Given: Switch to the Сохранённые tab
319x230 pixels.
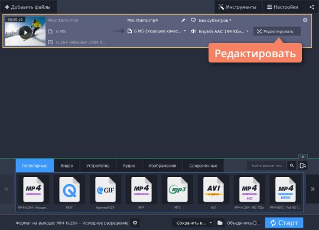Looking at the screenshot, I should click(x=203, y=166).
